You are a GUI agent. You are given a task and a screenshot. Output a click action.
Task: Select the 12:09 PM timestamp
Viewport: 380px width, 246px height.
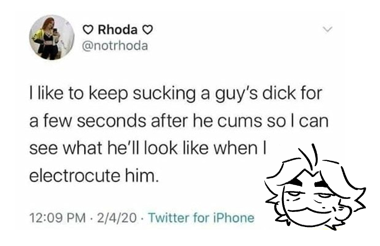[57, 218]
